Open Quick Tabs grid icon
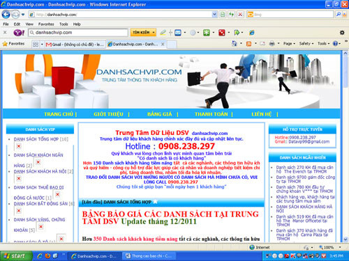Screen dimensions: 349x261 (x=36, y=44)
